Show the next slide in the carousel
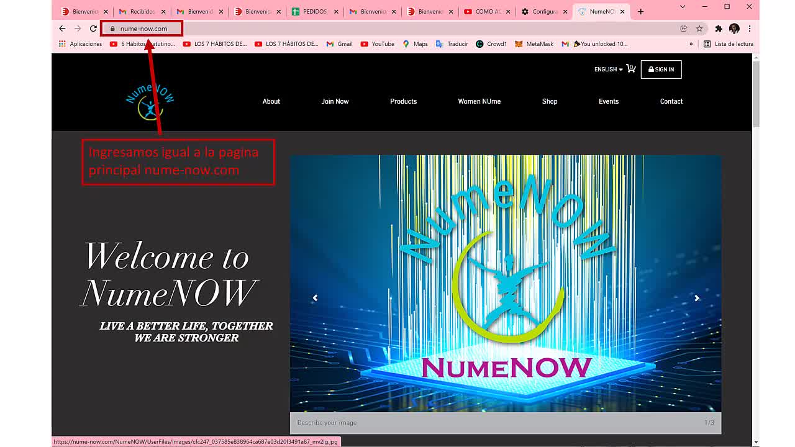 coord(697,298)
